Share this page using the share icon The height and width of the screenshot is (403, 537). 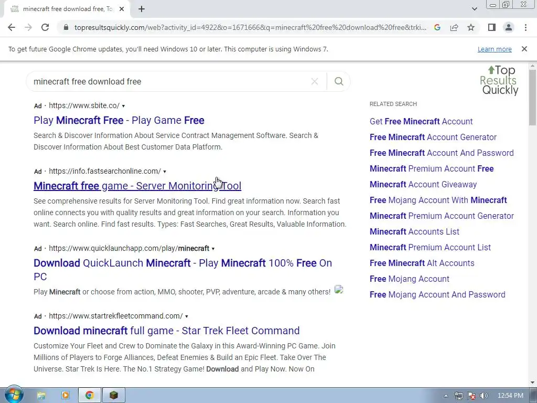[454, 27]
